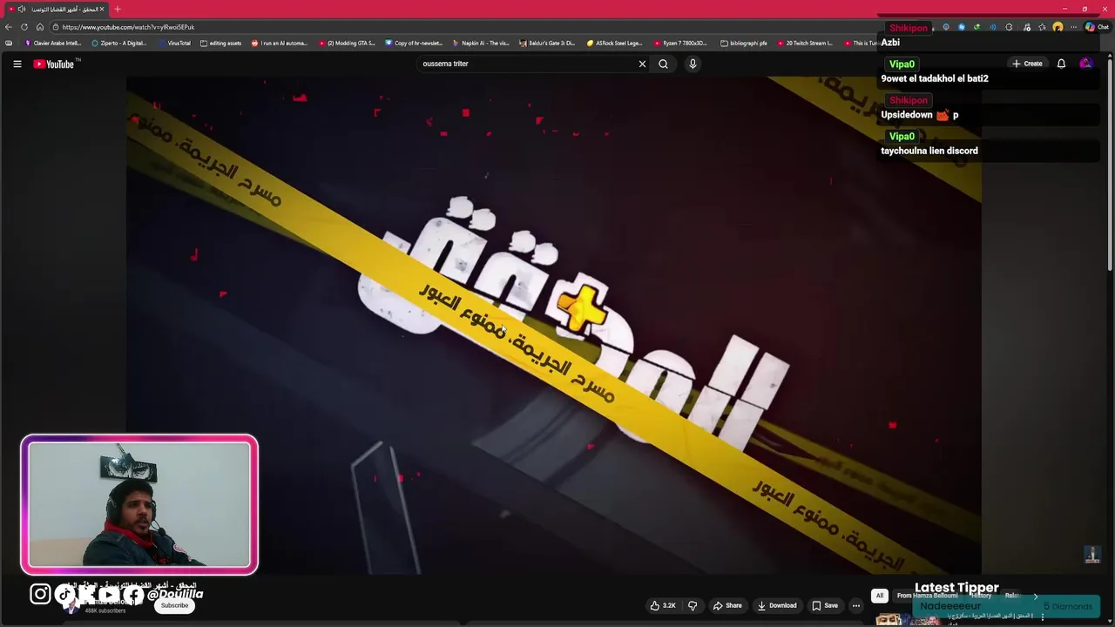Screen dimensions: 1115x627
Task: Dislike the video with thumbs-down
Action: click(x=693, y=605)
